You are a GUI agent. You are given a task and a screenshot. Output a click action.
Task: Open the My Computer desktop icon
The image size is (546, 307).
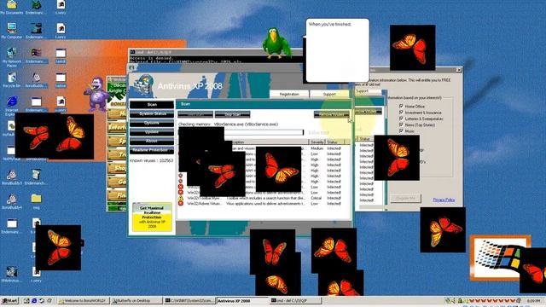coord(12,31)
